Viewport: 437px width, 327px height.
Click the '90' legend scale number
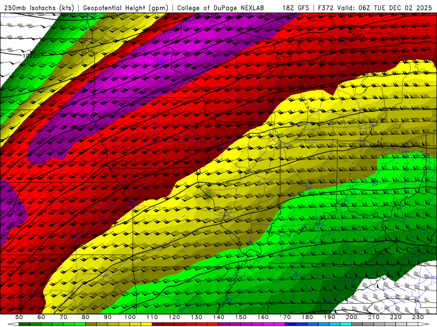pyautogui.click(x=108, y=317)
